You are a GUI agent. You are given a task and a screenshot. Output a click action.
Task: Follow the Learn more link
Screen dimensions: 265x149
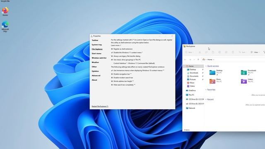click(116, 46)
